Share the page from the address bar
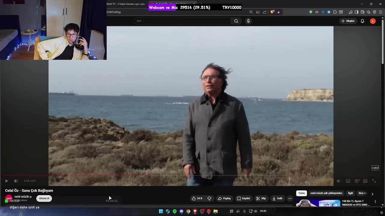This screenshot has height=216, width=385. [x=265, y=12]
